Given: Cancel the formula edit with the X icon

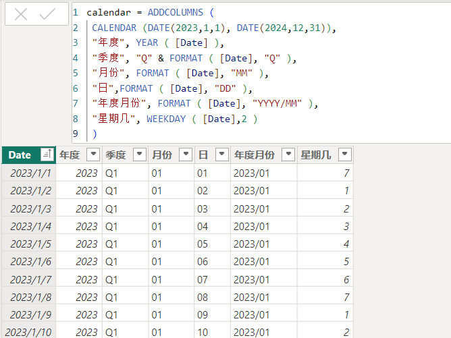Looking at the screenshot, I should pyautogui.click(x=21, y=13).
